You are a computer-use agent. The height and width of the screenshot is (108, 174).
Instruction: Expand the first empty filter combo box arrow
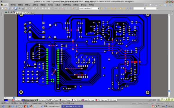tap(145, 8)
